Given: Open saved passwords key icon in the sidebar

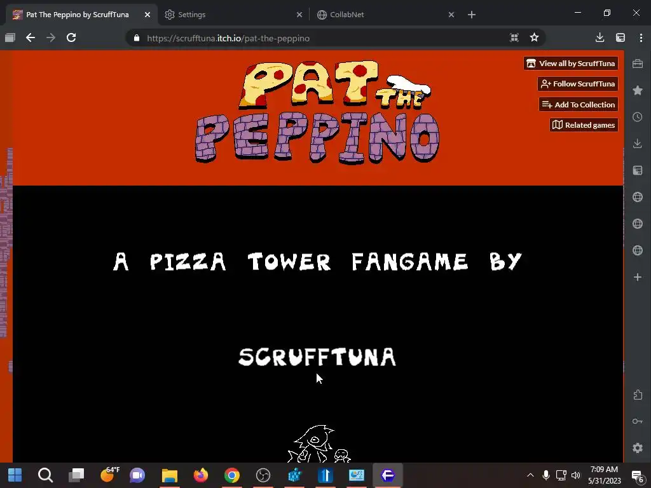Looking at the screenshot, I should [638, 421].
